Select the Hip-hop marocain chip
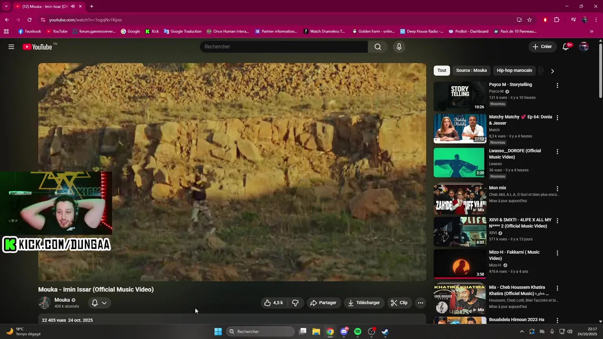The height and width of the screenshot is (339, 603). tap(514, 71)
